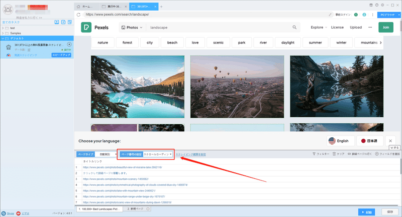Click the Skype icon in status bar
Image resolution: width=402 pixels, height=217 pixels.
point(4,213)
